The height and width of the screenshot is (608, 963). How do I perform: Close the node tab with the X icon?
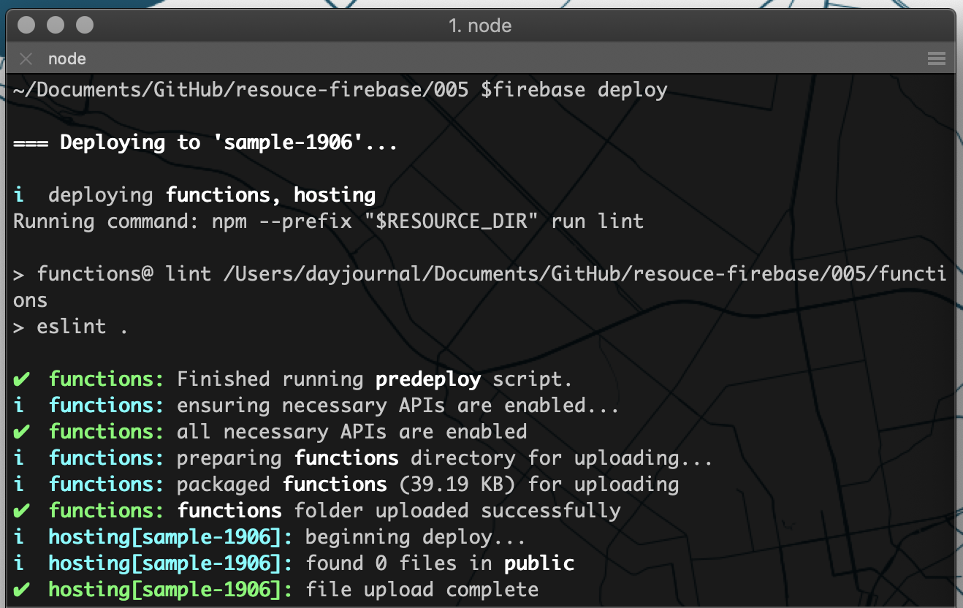(x=26, y=58)
